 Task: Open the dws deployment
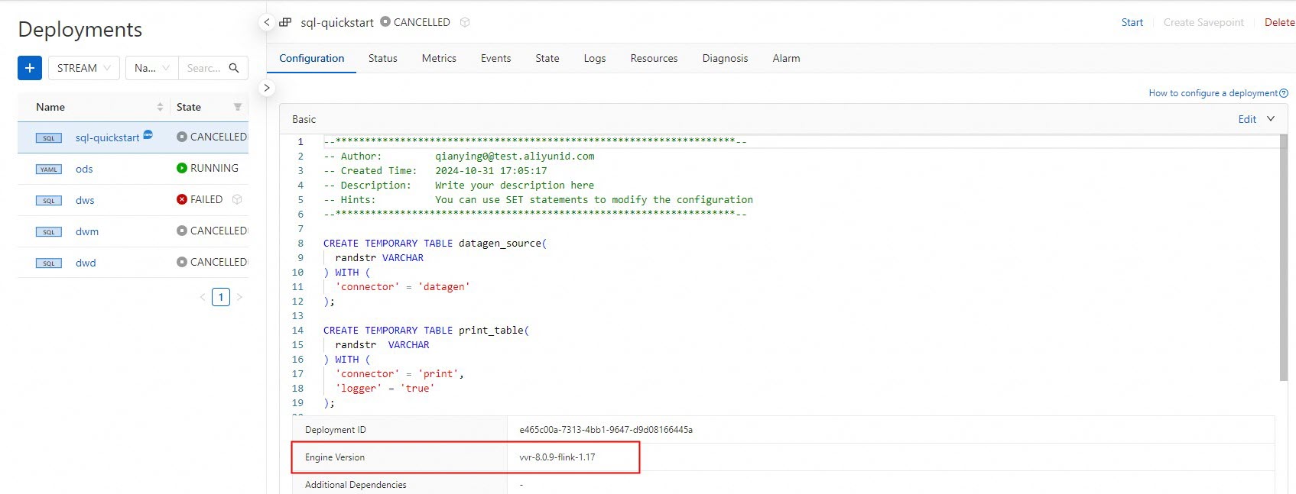(x=85, y=200)
